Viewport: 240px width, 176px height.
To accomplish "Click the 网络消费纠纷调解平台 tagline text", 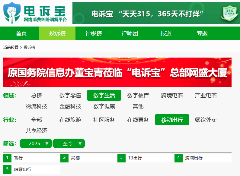I will [x=45, y=20].
